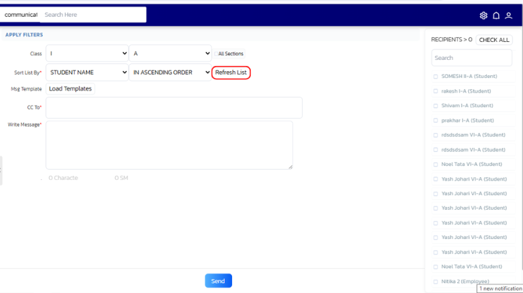Screen dimensions: 523x293
Task: Click the 1 new notification popup
Action: click(500, 289)
